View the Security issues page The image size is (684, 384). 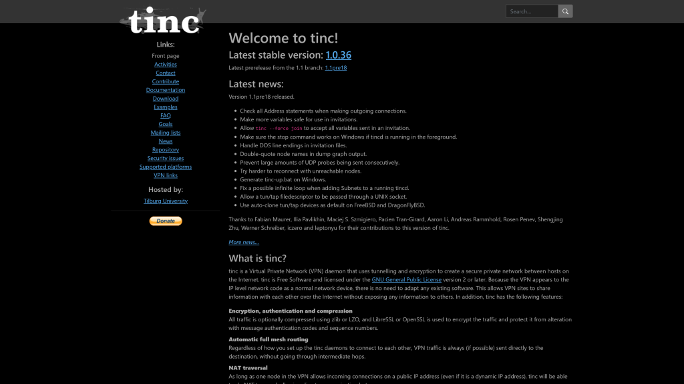click(x=166, y=158)
